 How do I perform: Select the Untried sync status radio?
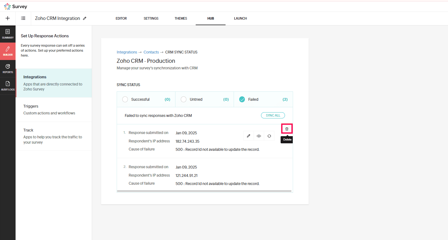tap(184, 99)
